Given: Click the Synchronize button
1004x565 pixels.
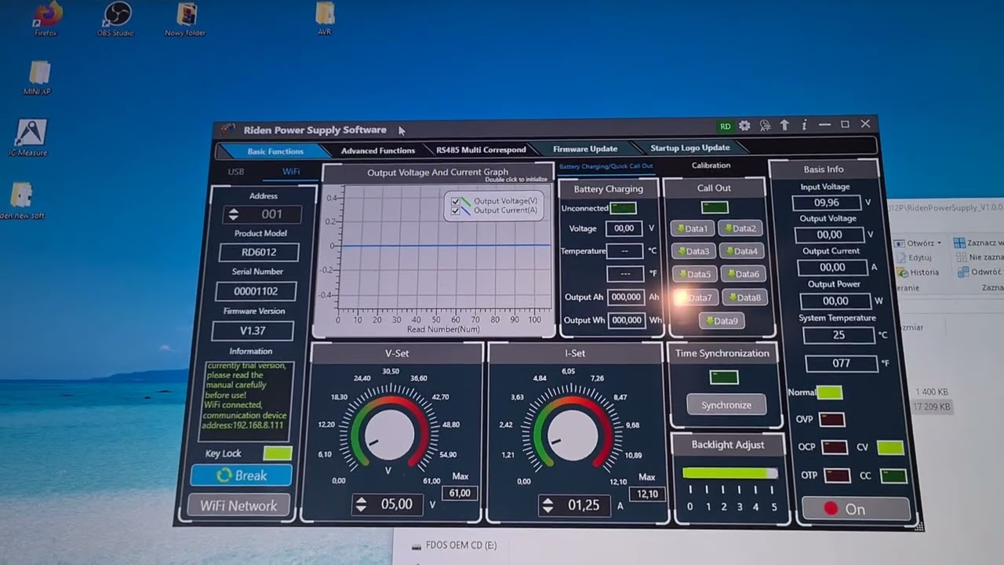Looking at the screenshot, I should pos(726,405).
